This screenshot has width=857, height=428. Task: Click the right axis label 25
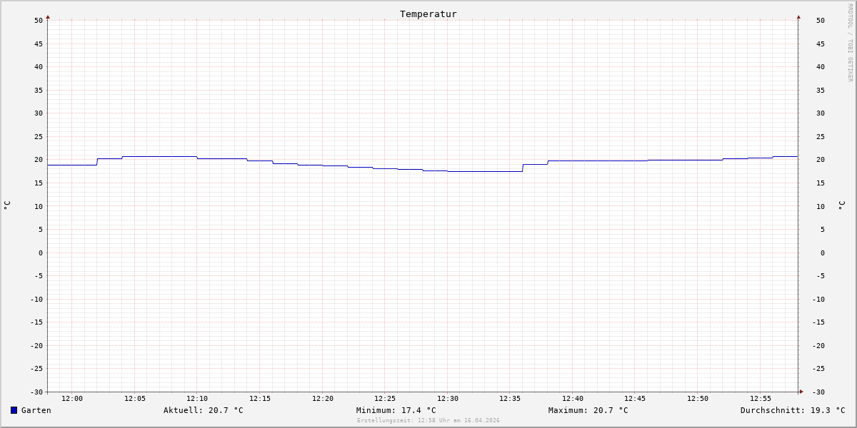pyautogui.click(x=821, y=137)
